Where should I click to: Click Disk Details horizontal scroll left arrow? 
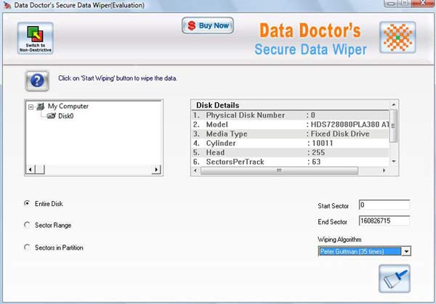(195, 171)
